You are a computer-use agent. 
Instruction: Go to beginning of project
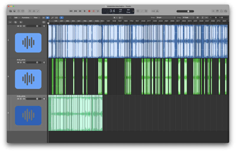click(x=80, y=11)
